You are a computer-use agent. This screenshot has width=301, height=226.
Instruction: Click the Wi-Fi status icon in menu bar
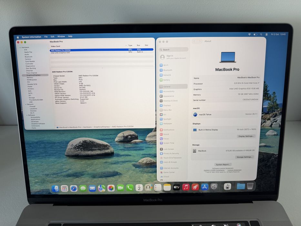[249, 35]
